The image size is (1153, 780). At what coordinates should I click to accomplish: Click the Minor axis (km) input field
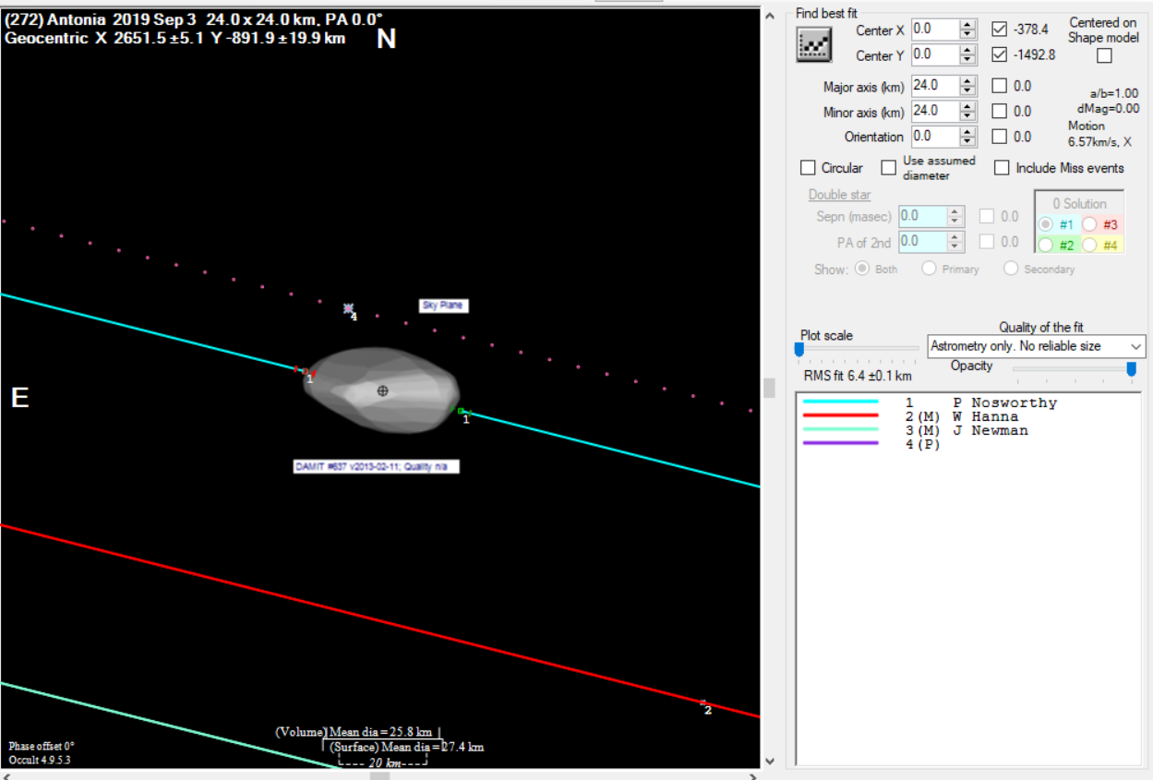tap(935, 111)
